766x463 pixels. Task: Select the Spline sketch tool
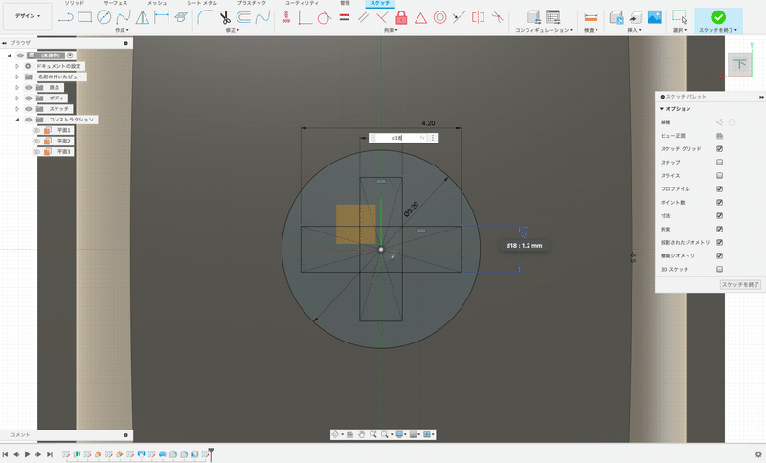(124, 17)
